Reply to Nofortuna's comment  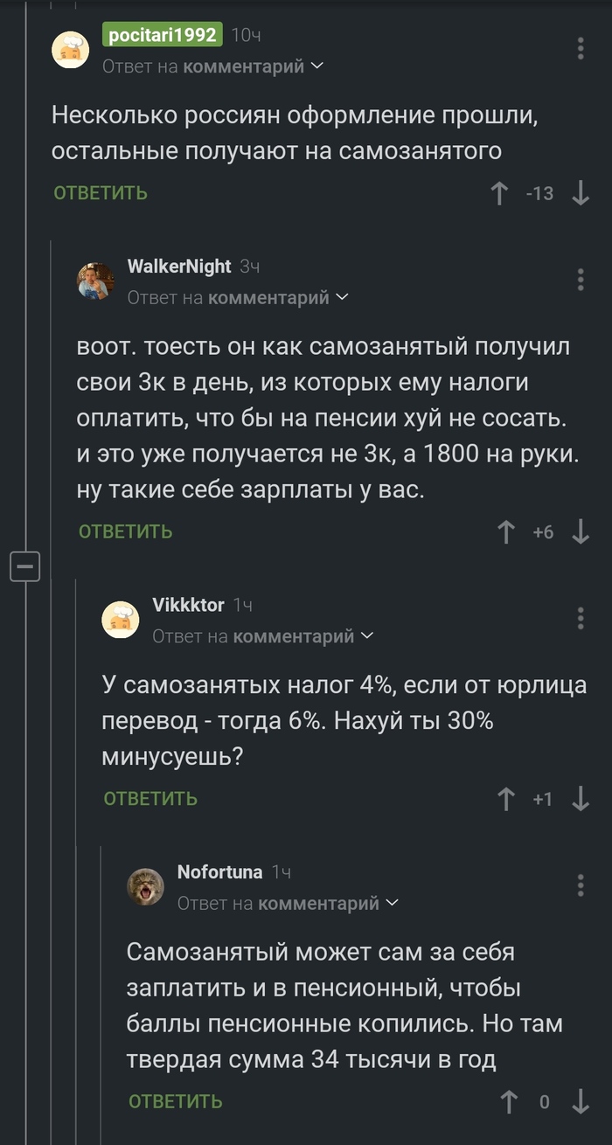click(176, 1102)
